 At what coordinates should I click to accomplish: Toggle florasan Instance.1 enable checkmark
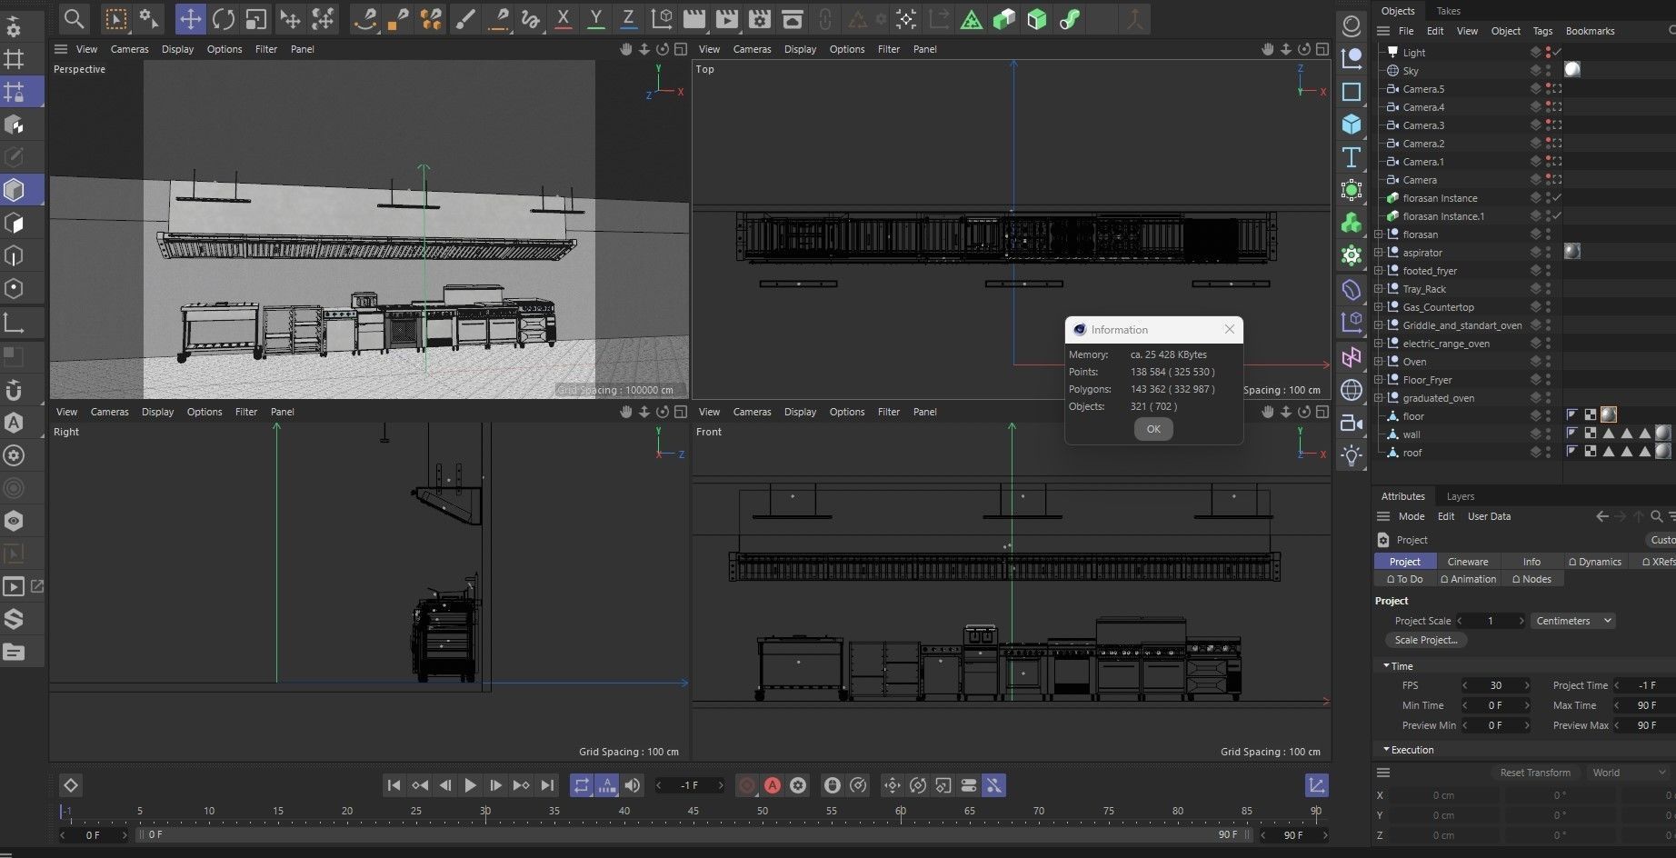coord(1557,215)
